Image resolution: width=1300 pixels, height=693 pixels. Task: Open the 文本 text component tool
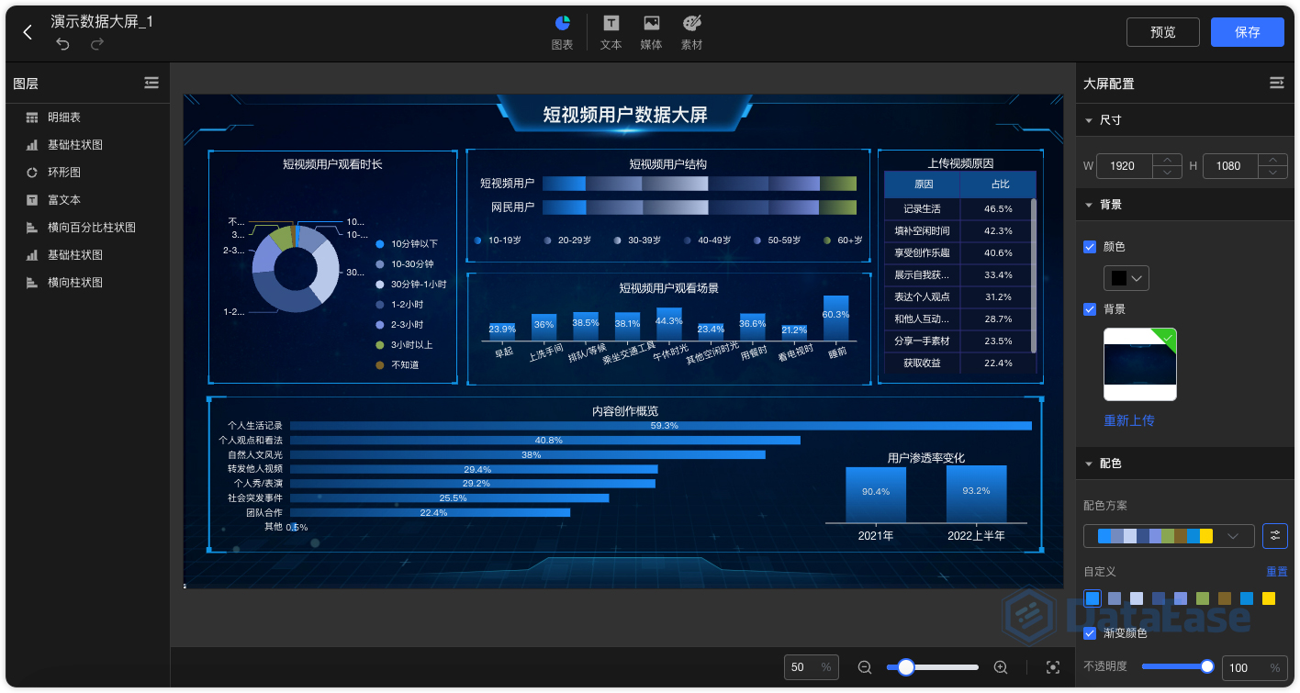pyautogui.click(x=611, y=32)
